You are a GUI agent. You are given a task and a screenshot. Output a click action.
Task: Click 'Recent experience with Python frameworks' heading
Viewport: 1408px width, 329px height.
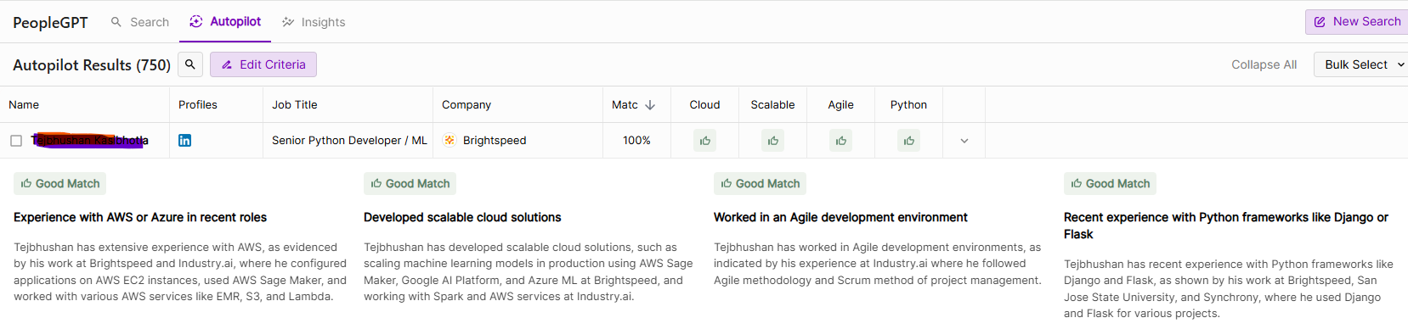[x=1226, y=226]
